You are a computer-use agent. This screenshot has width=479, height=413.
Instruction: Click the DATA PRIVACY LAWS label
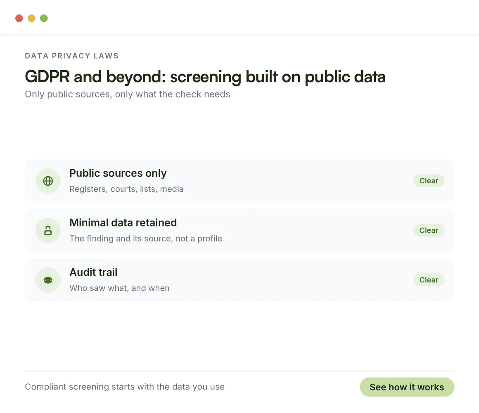72,56
